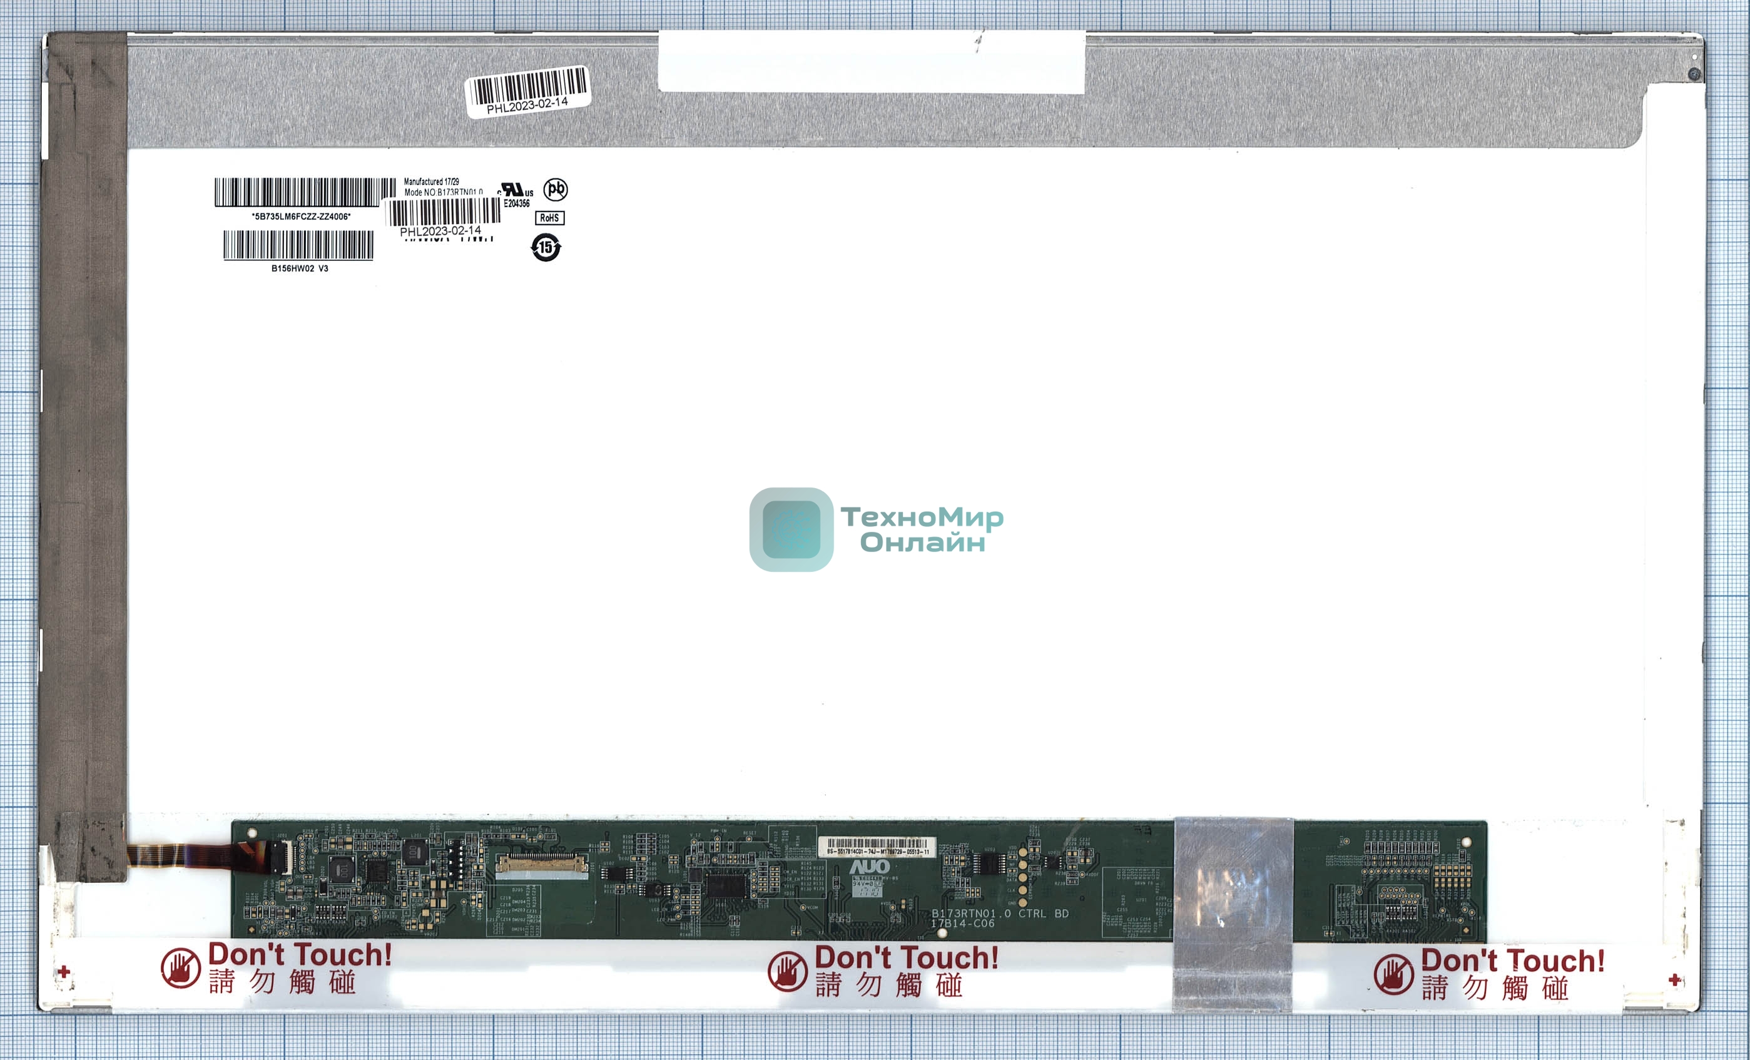The image size is (1750, 1060).
Task: Click the 5B735LM6FCZZ-ZZ4006 serial barcode
Action: coord(305,193)
